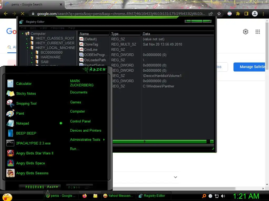Expand the chevron on Google results page
Image resolution: width=269 pixels, height=201 pixels.
pos(175,177)
